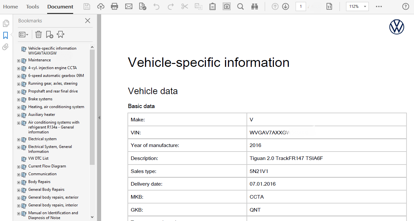The width and height of the screenshot is (414, 221).
Task: Add a new bookmark with the bookmark-plus icon
Action: click(49, 34)
